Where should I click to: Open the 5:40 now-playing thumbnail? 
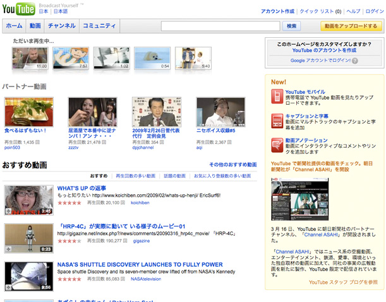tap(193, 58)
